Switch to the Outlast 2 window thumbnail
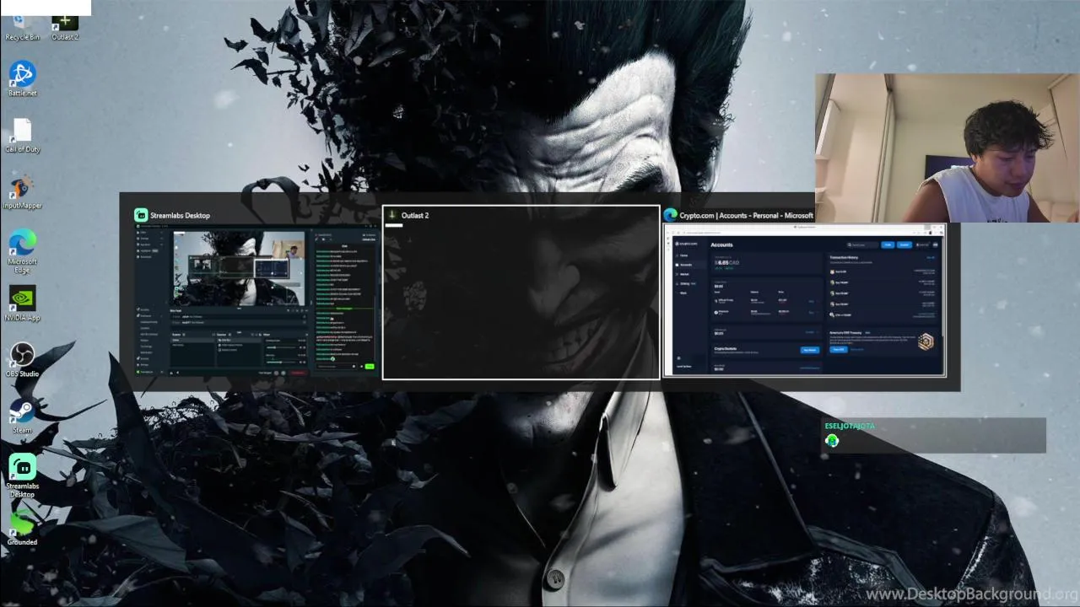1080x607 pixels. pyautogui.click(x=521, y=292)
